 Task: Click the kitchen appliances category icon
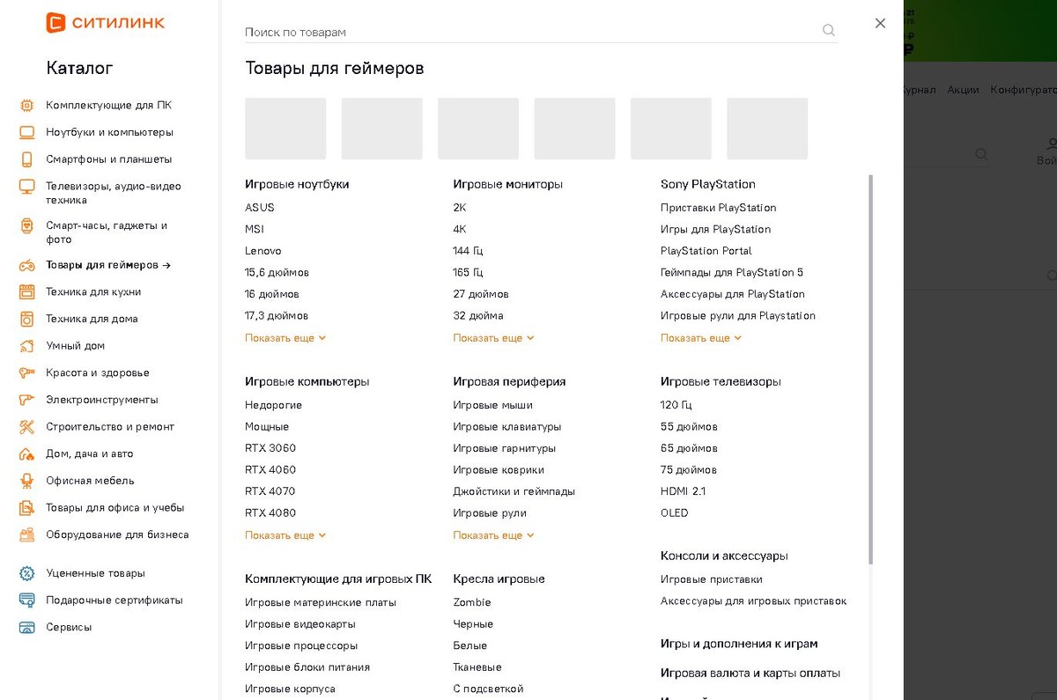27,292
